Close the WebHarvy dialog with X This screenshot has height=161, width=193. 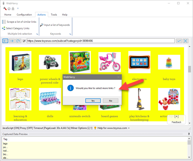click(118, 76)
